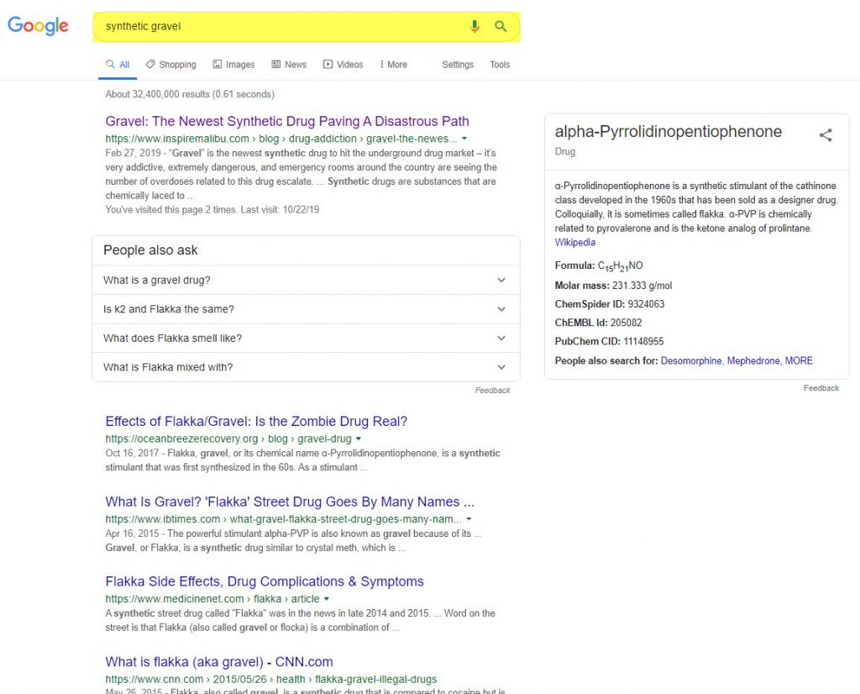860x694 pixels.
Task: Open the Wikipedia link in knowledge panel
Action: coord(575,243)
